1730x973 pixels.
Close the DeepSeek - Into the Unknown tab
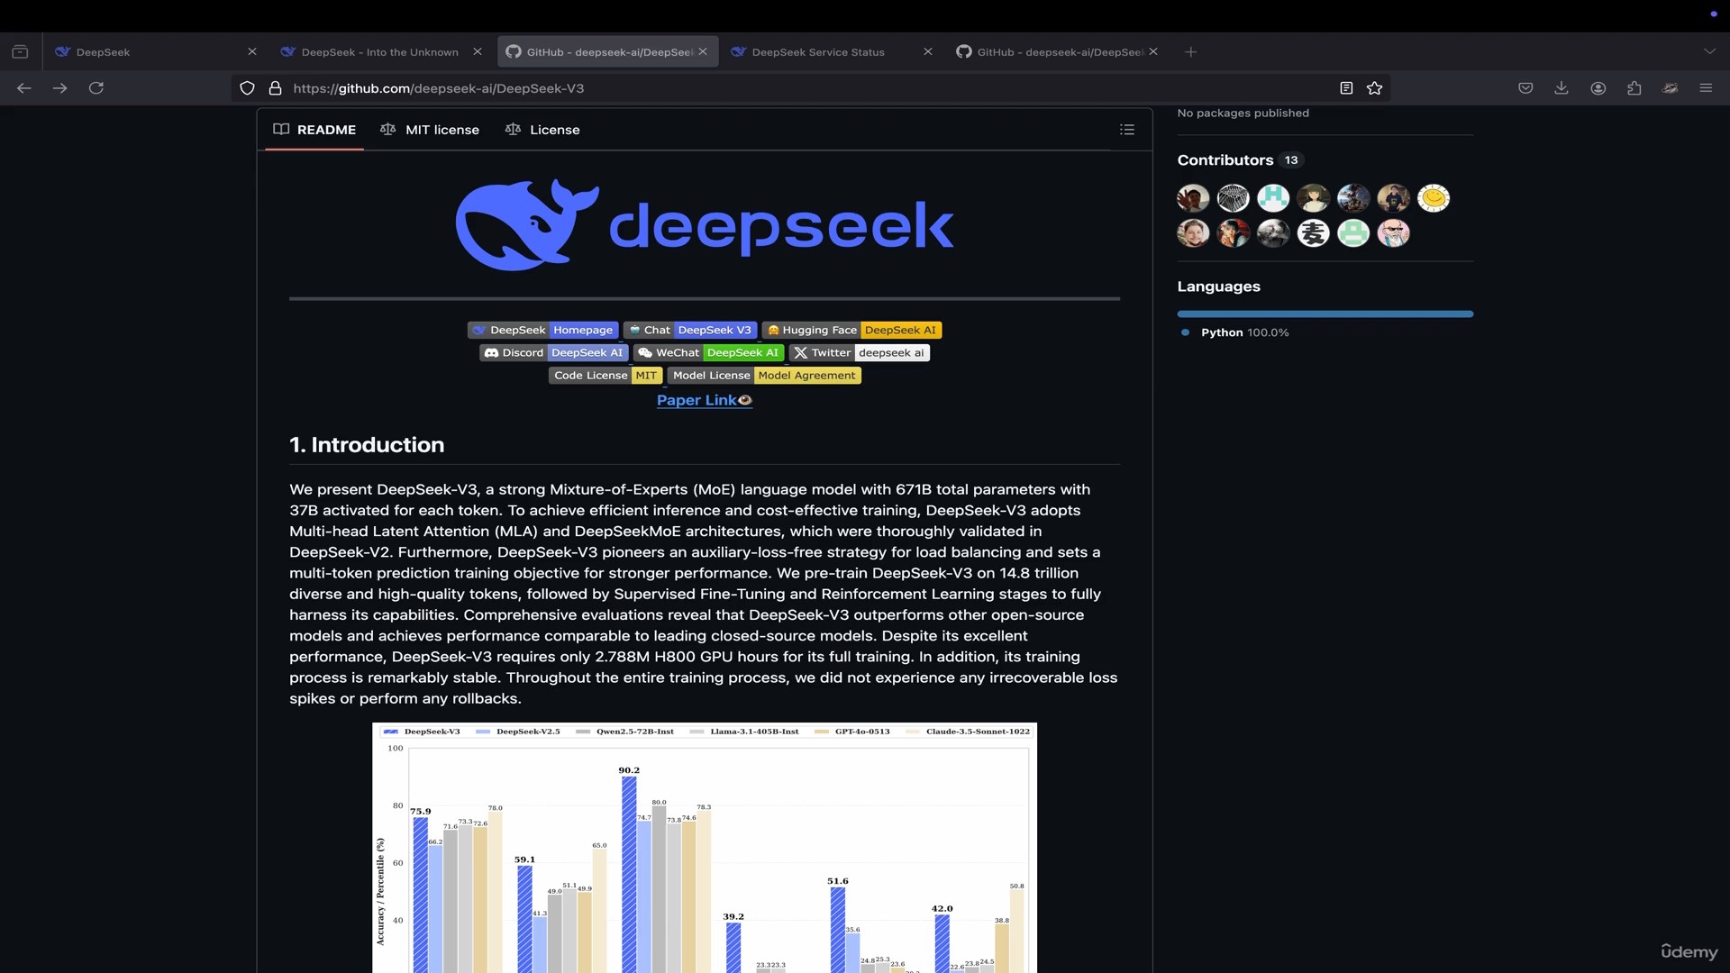point(478,52)
